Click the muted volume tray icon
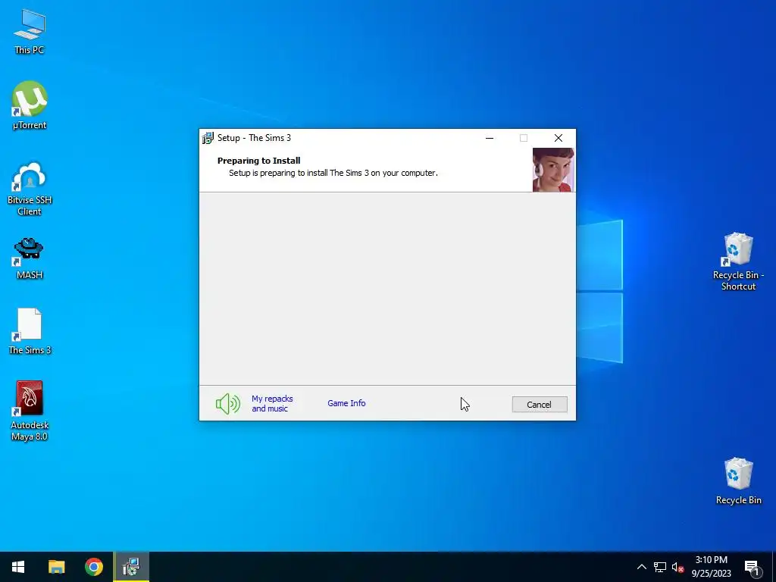The image size is (776, 582). pyautogui.click(x=677, y=567)
